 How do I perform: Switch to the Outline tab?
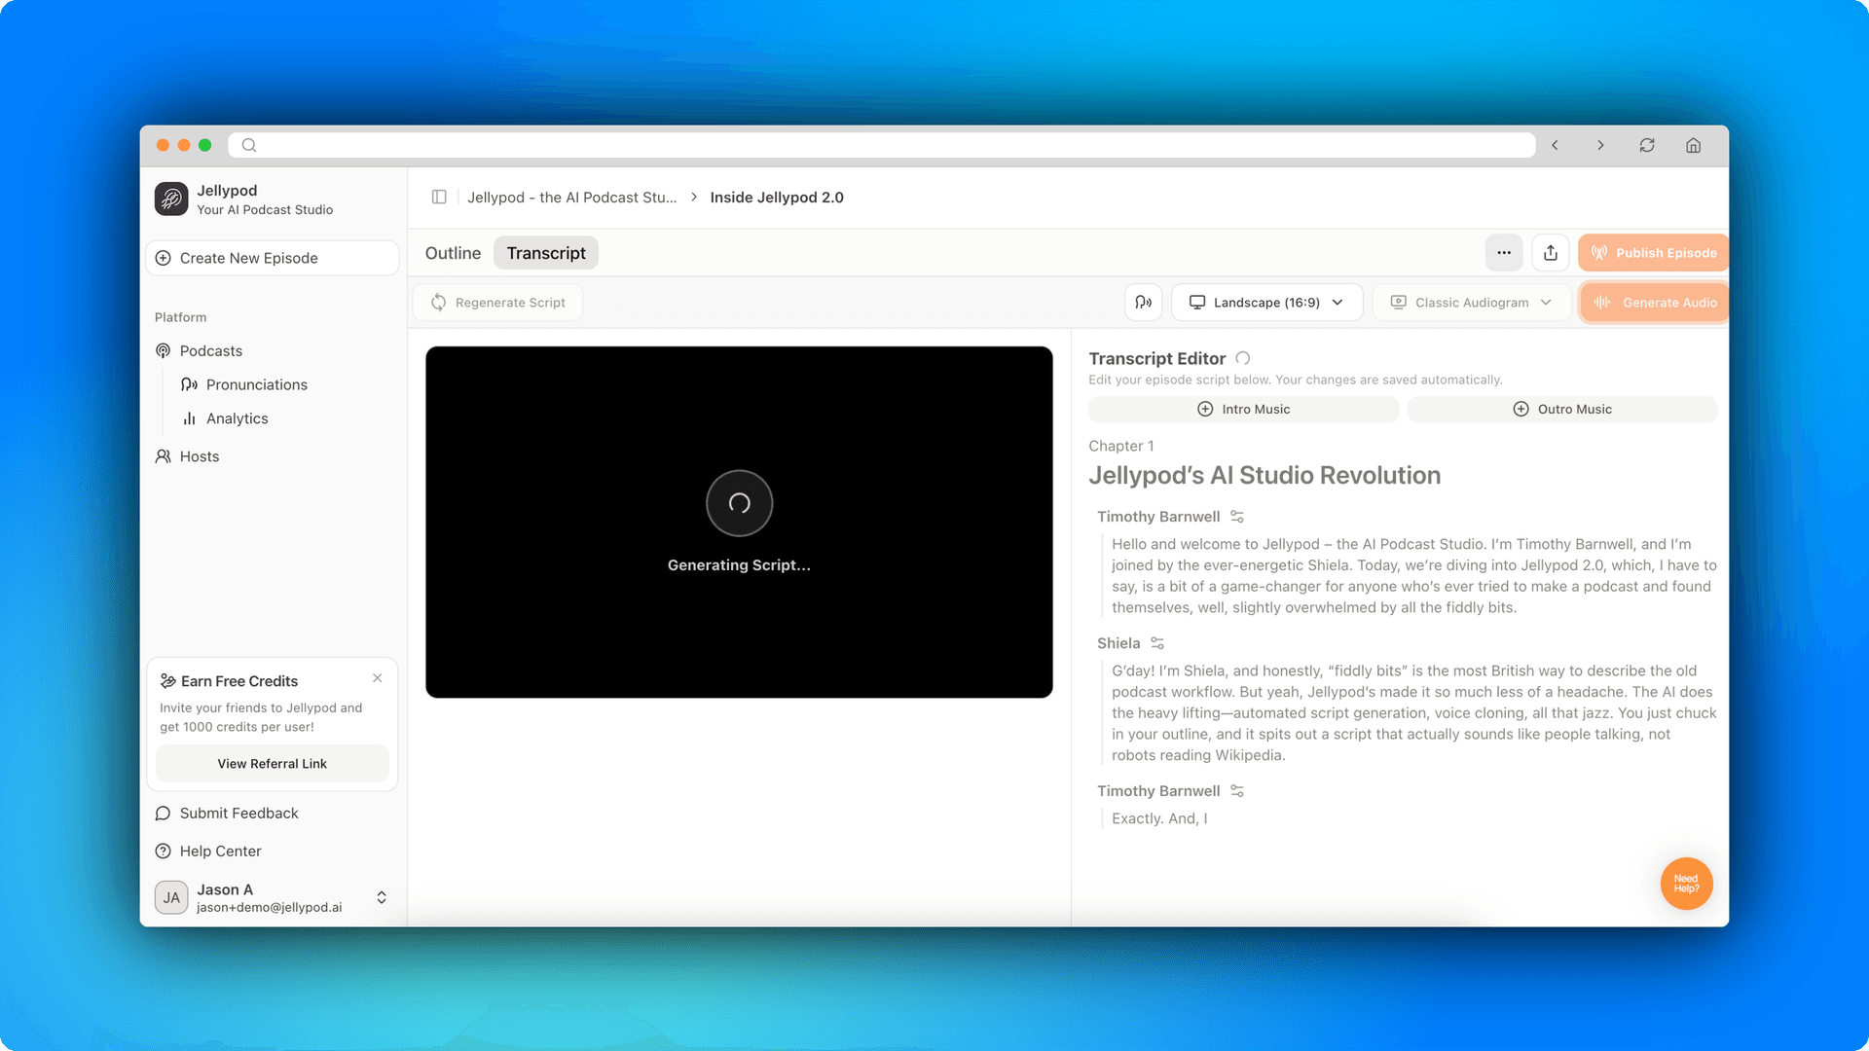pyautogui.click(x=453, y=253)
